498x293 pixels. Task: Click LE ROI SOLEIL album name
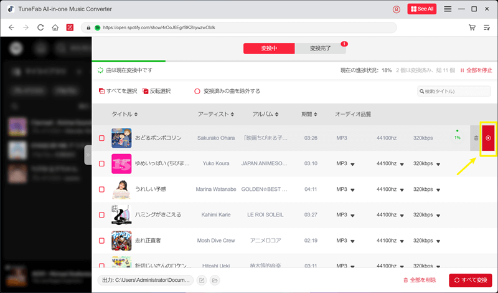click(265, 214)
